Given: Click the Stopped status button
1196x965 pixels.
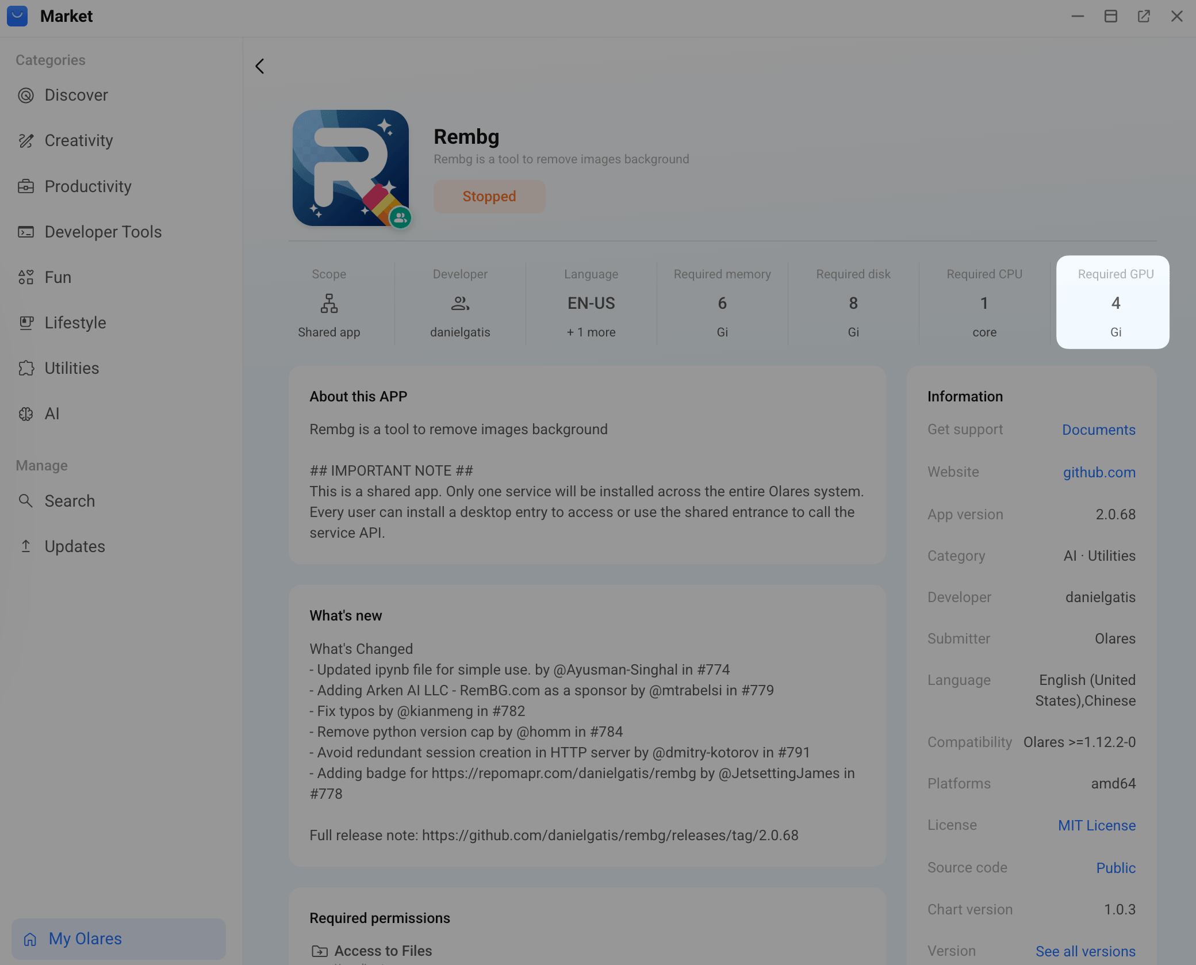Looking at the screenshot, I should 489,196.
